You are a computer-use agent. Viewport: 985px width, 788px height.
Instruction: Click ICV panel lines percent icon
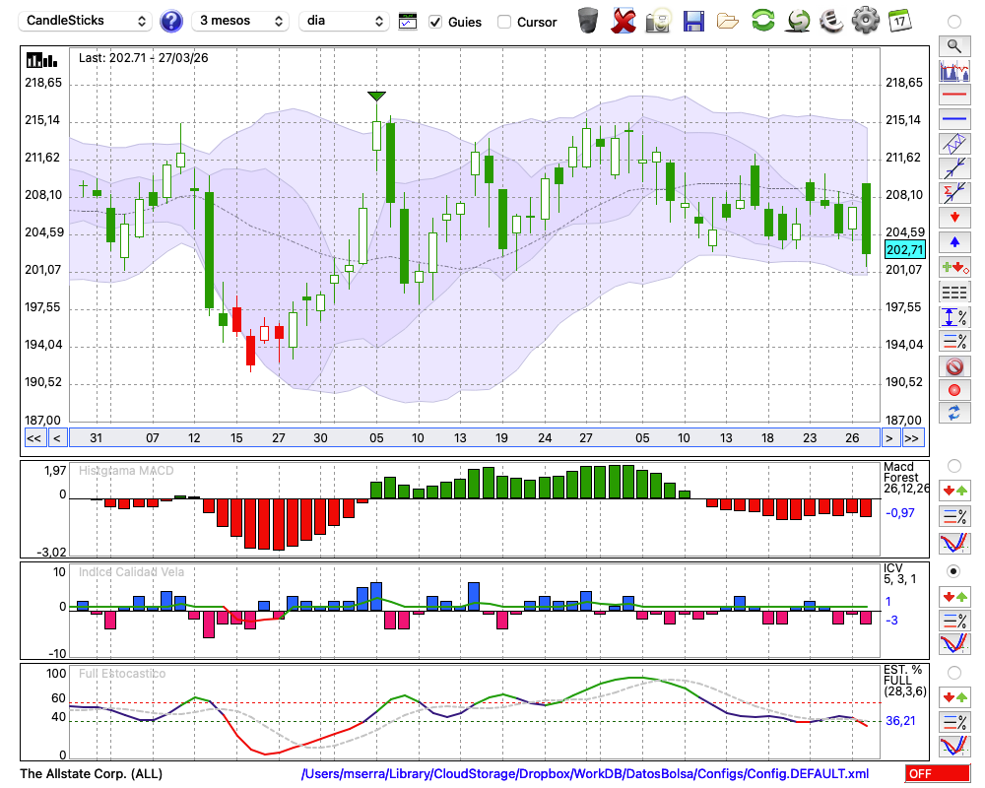[x=954, y=621]
